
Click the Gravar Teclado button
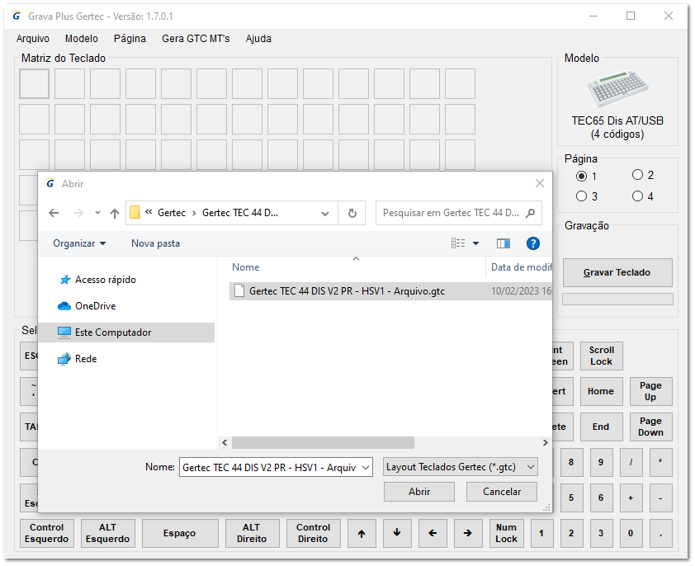coord(617,273)
